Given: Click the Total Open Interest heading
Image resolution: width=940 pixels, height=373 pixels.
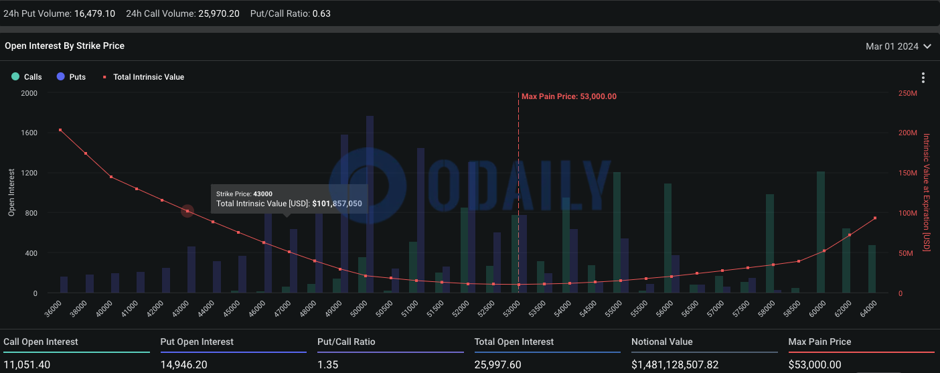Looking at the screenshot, I should coord(514,342).
